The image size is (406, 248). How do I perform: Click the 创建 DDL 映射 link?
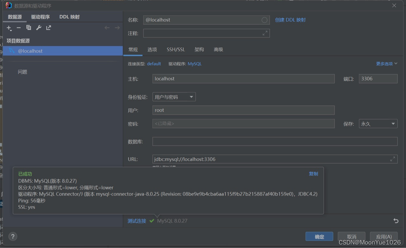point(290,20)
